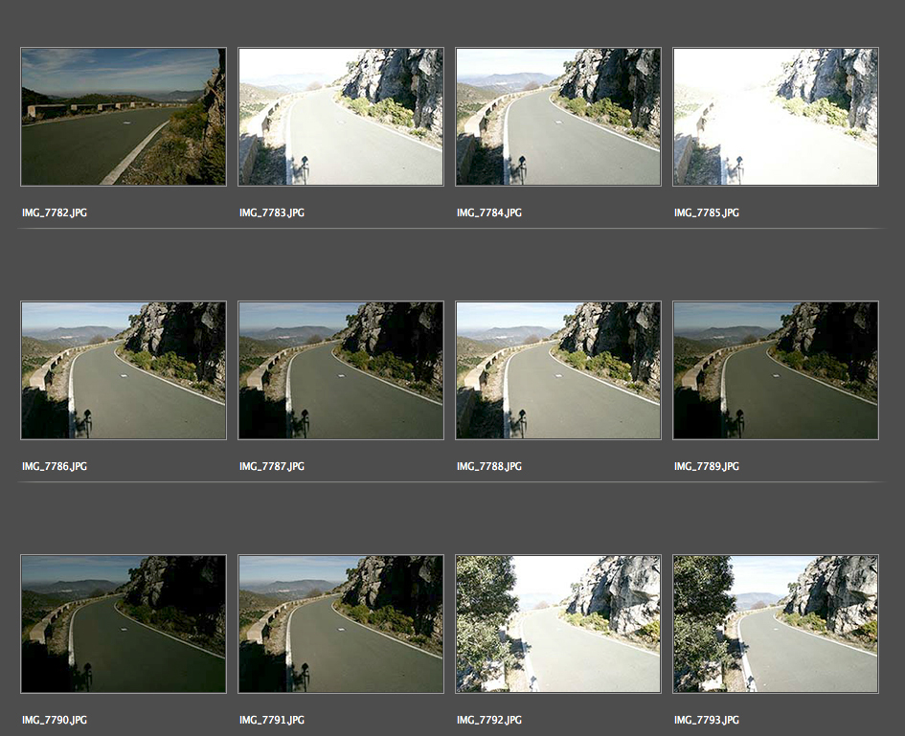This screenshot has width=905, height=736.
Task: Click the IMG_7793.JPG thumbnail
Action: click(776, 624)
